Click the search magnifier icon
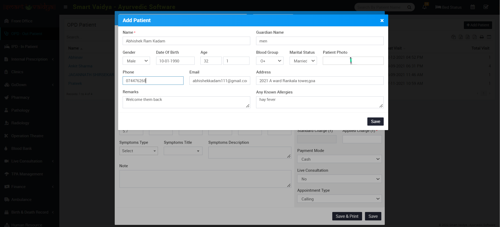This screenshot has height=227, width=500. pos(409,7)
